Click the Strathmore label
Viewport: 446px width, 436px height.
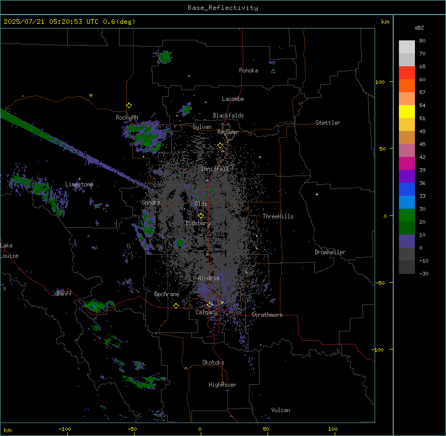[267, 315]
